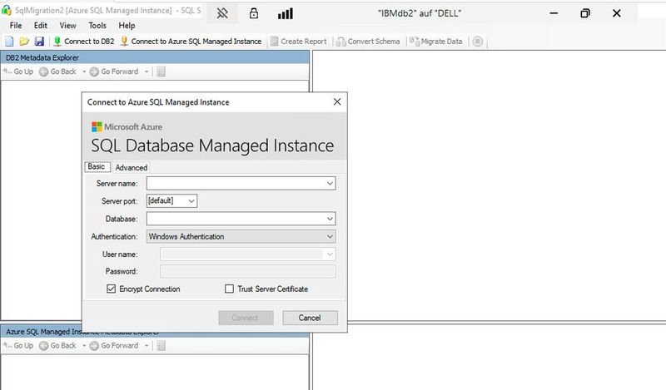This screenshot has width=666, height=390.
Task: Switch to the Advanced tab
Action: point(132,168)
